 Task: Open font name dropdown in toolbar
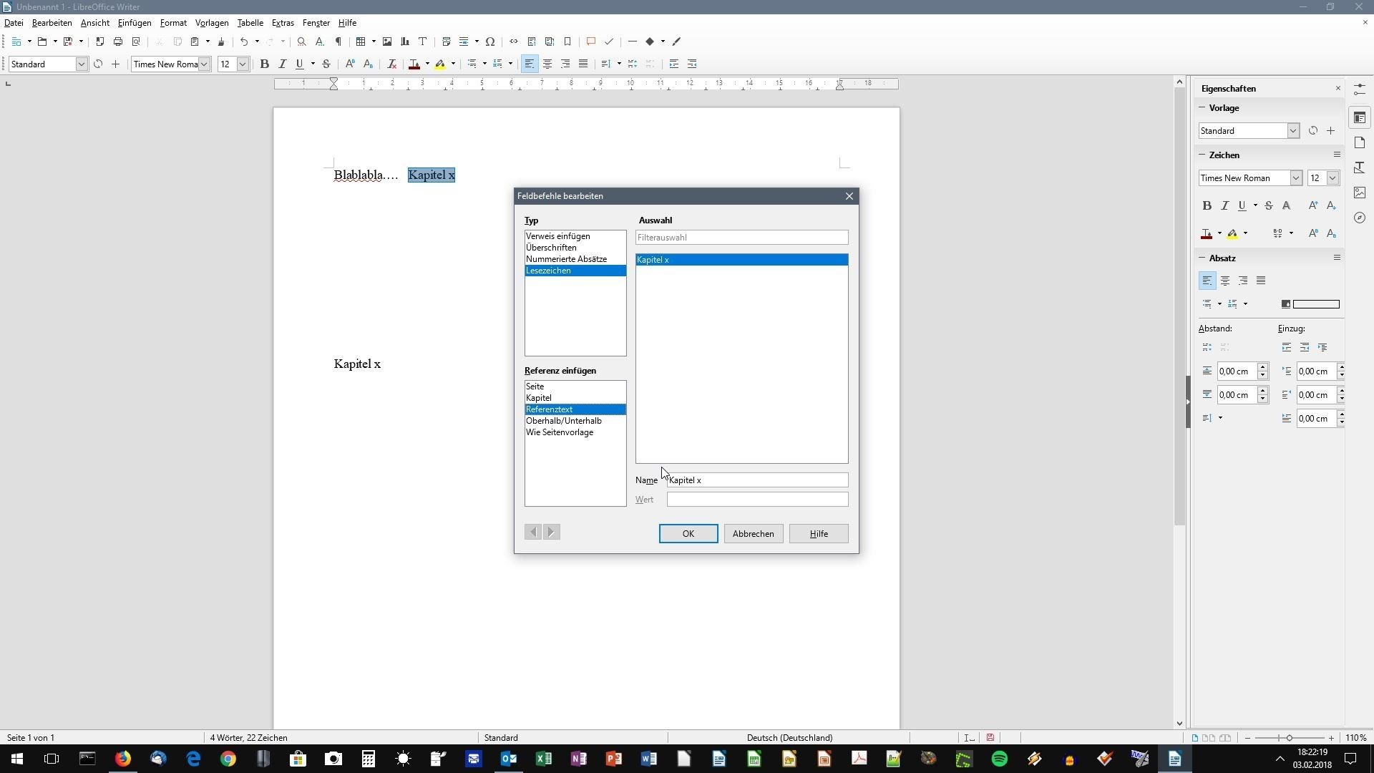(204, 64)
